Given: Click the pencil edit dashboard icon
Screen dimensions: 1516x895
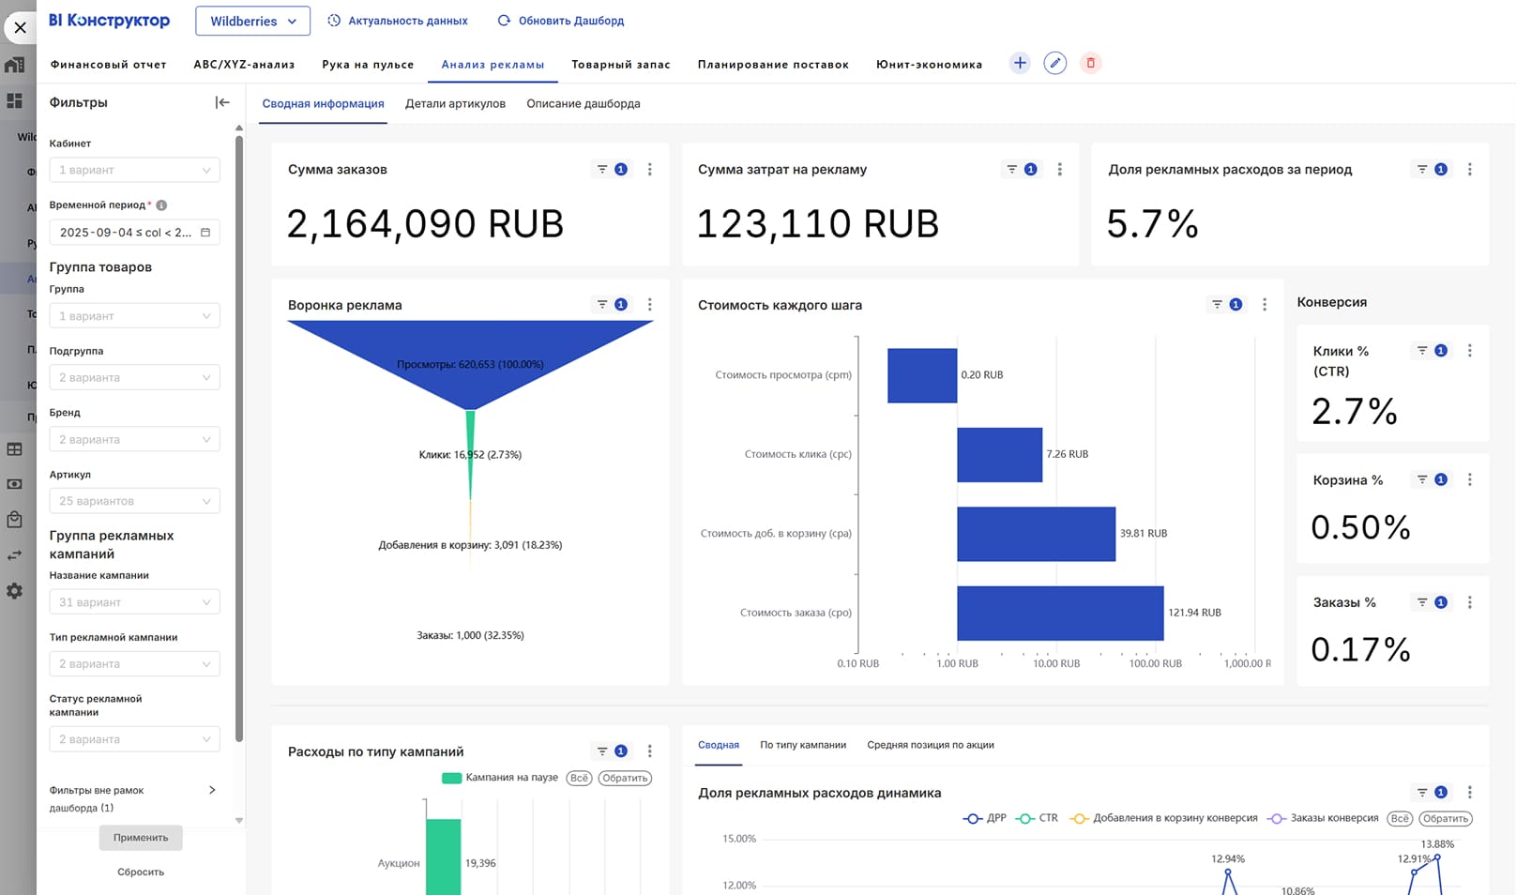Looking at the screenshot, I should (1055, 63).
